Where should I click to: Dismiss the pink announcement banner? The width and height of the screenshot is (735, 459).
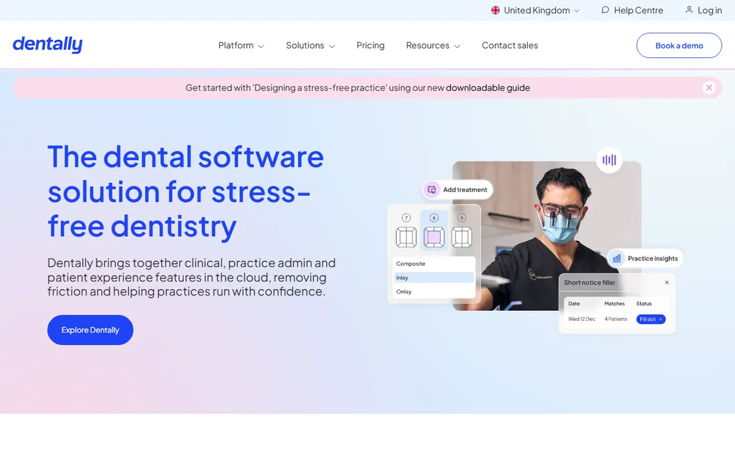tap(709, 87)
